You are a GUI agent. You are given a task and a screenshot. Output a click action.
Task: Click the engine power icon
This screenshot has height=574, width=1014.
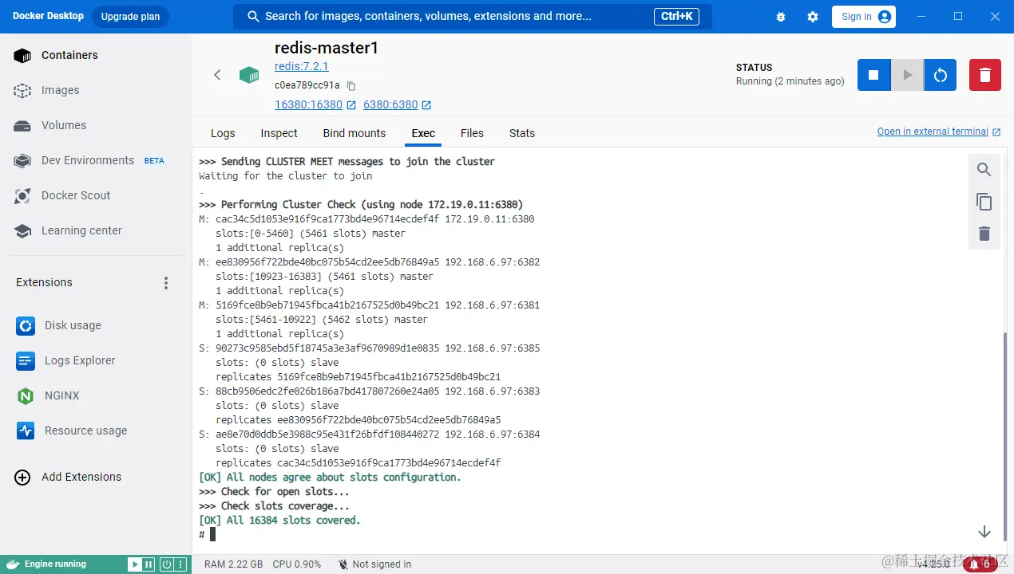(166, 564)
